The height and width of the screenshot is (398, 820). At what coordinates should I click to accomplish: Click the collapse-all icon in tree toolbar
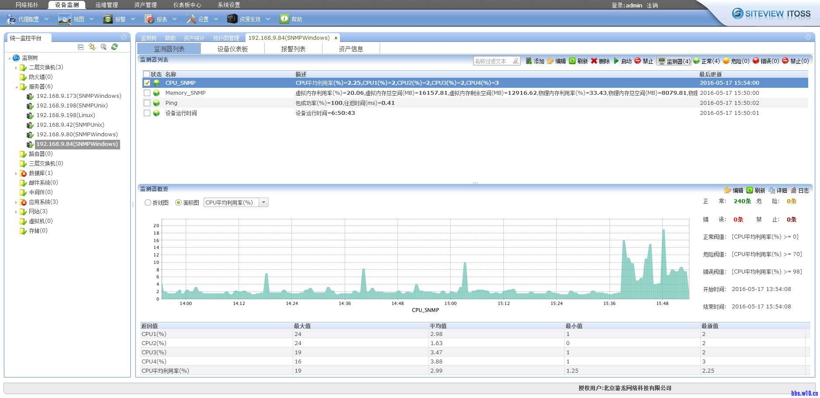pos(80,47)
